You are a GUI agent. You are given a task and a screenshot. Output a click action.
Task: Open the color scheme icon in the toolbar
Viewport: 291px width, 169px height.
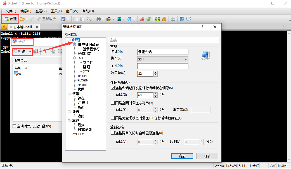[x=108, y=19]
